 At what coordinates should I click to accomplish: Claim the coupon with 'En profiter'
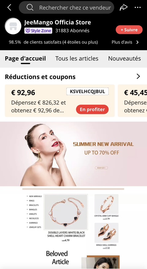[92, 109]
